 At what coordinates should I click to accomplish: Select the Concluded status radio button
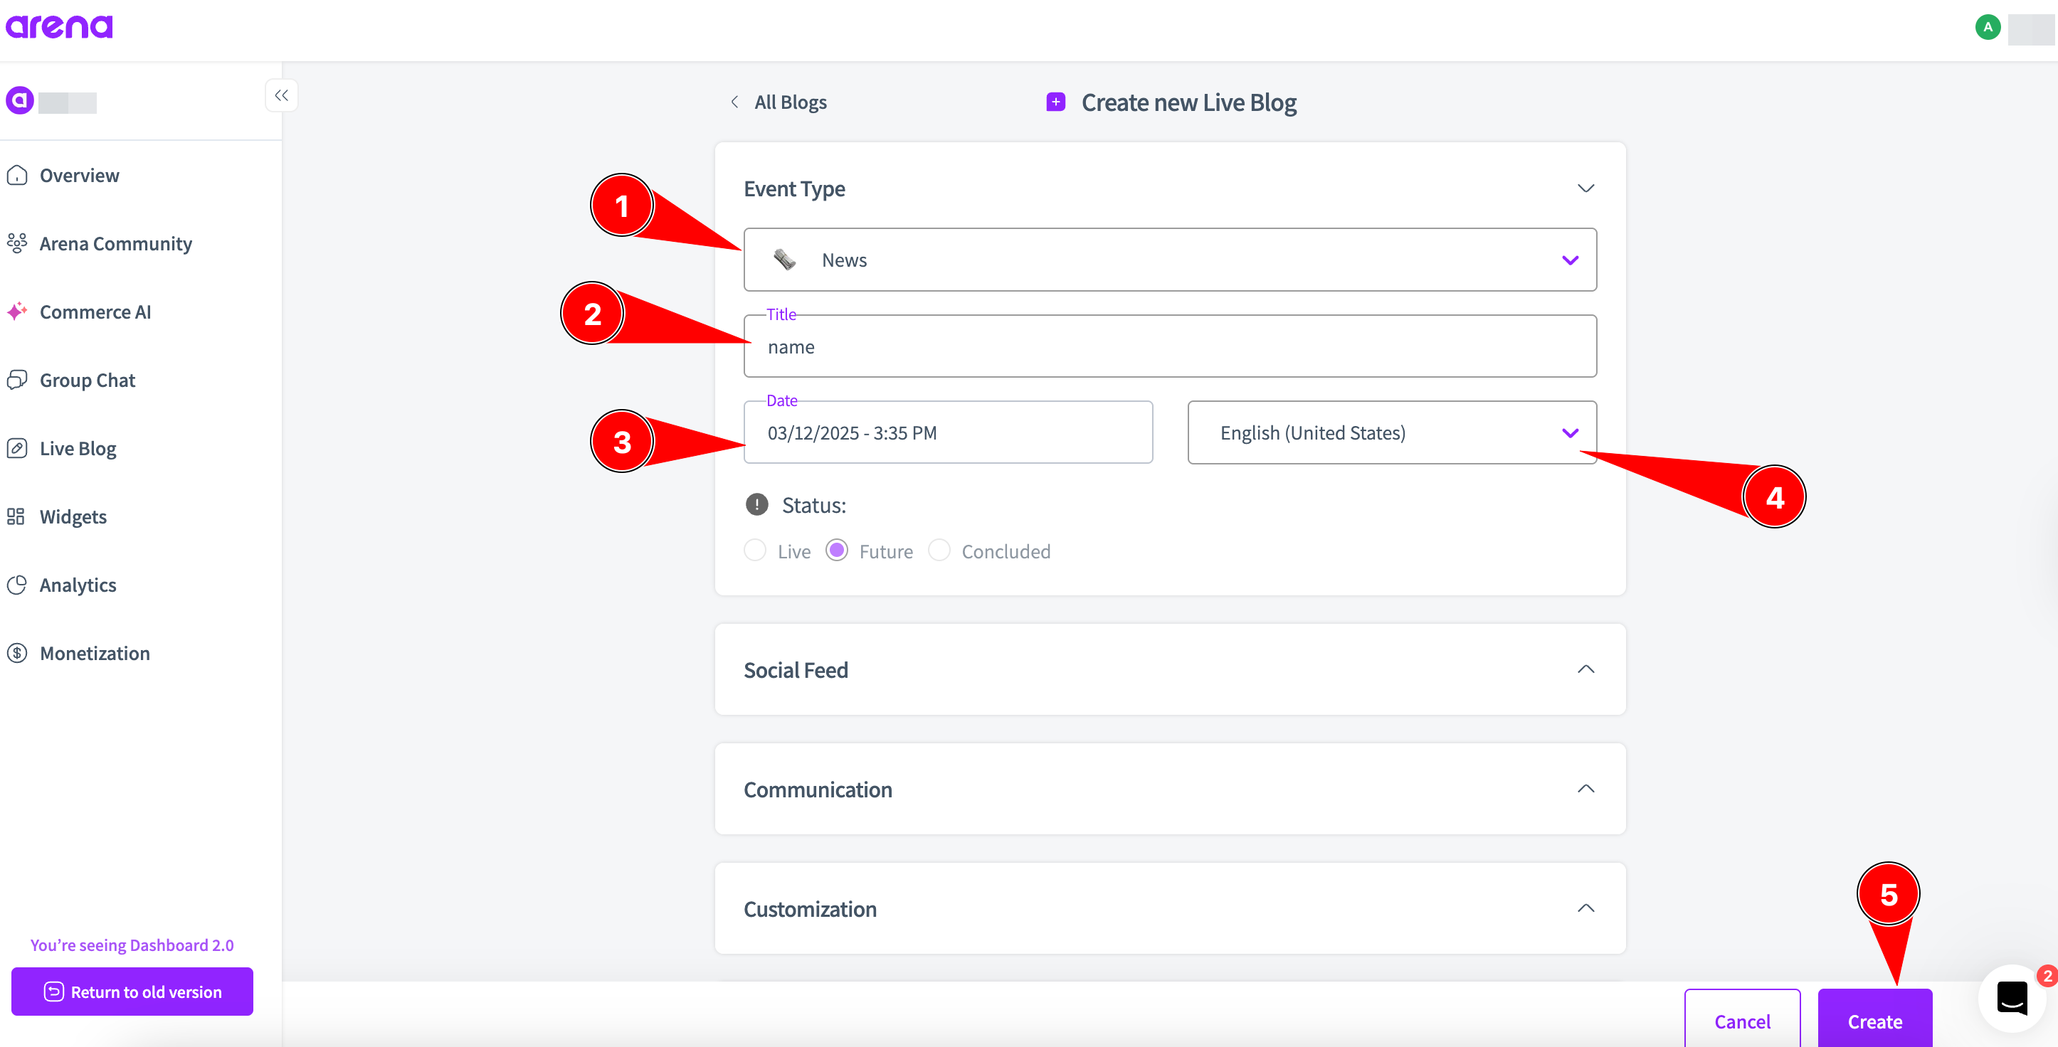click(x=939, y=551)
